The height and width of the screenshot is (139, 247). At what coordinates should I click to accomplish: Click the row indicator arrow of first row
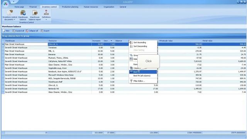[3, 44]
